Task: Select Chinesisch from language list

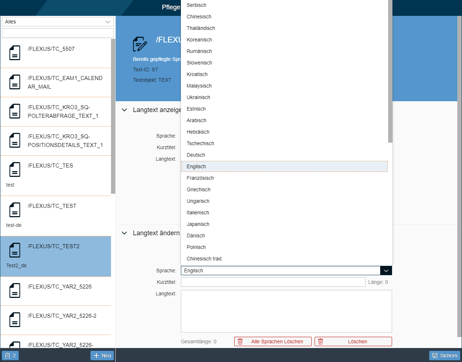Action: (x=284, y=17)
